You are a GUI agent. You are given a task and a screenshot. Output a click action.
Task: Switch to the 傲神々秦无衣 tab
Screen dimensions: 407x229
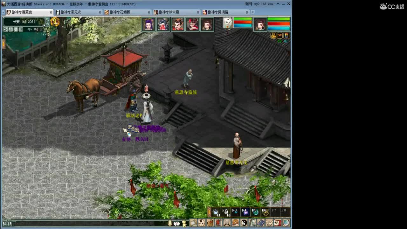78,12
